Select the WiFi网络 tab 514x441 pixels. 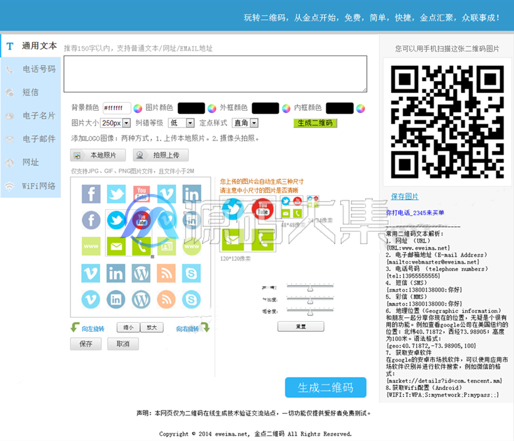tap(31, 186)
